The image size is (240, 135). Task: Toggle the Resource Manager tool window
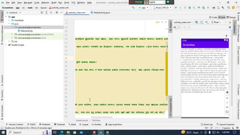(x=2, y=35)
